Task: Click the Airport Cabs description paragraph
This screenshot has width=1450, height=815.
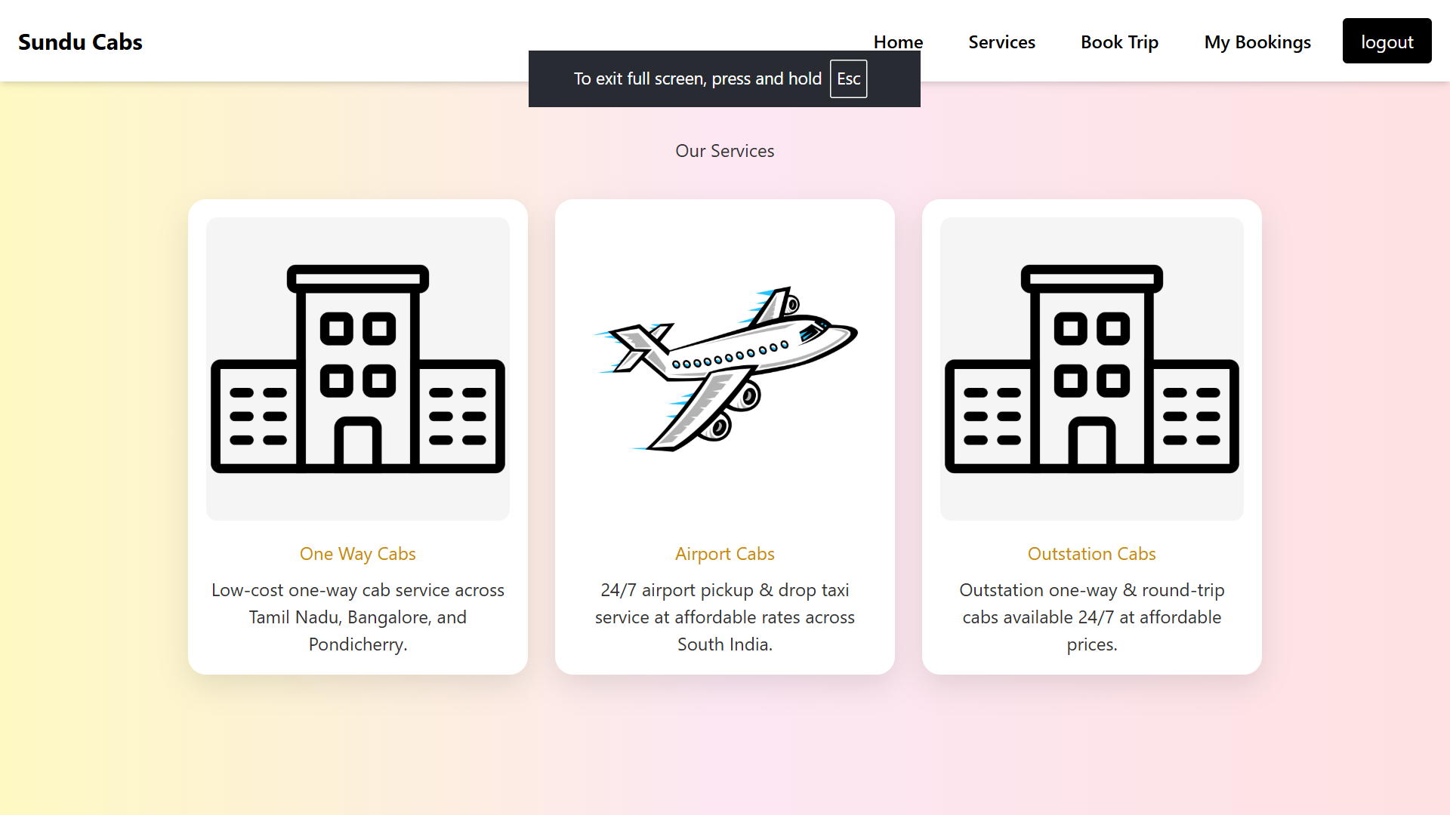Action: click(x=724, y=617)
